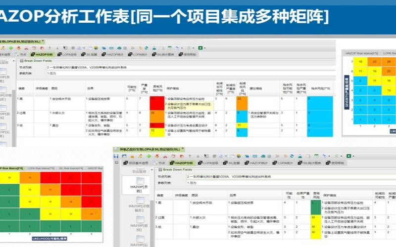This screenshot has width=396, height=247.
Task: Collapse Break Down Fields in the lower window
Action: tap(160, 169)
